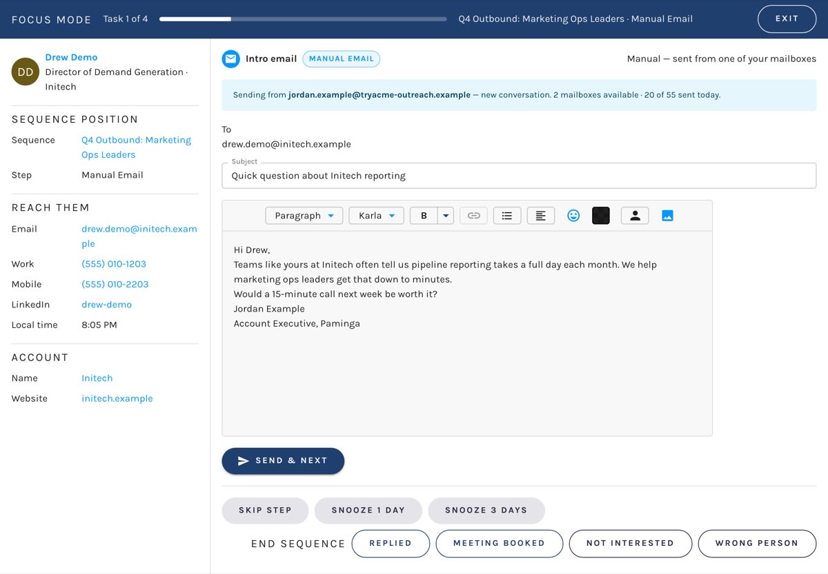
Task: Mark the contact as Wrong Person
Action: click(x=757, y=544)
